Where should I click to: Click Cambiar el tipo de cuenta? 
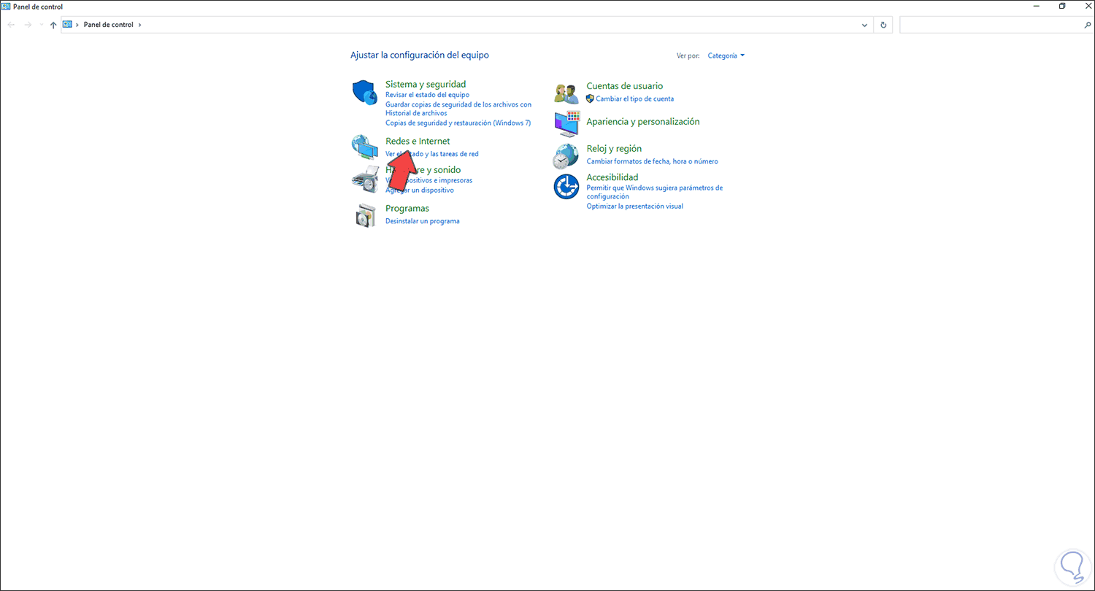coord(634,98)
